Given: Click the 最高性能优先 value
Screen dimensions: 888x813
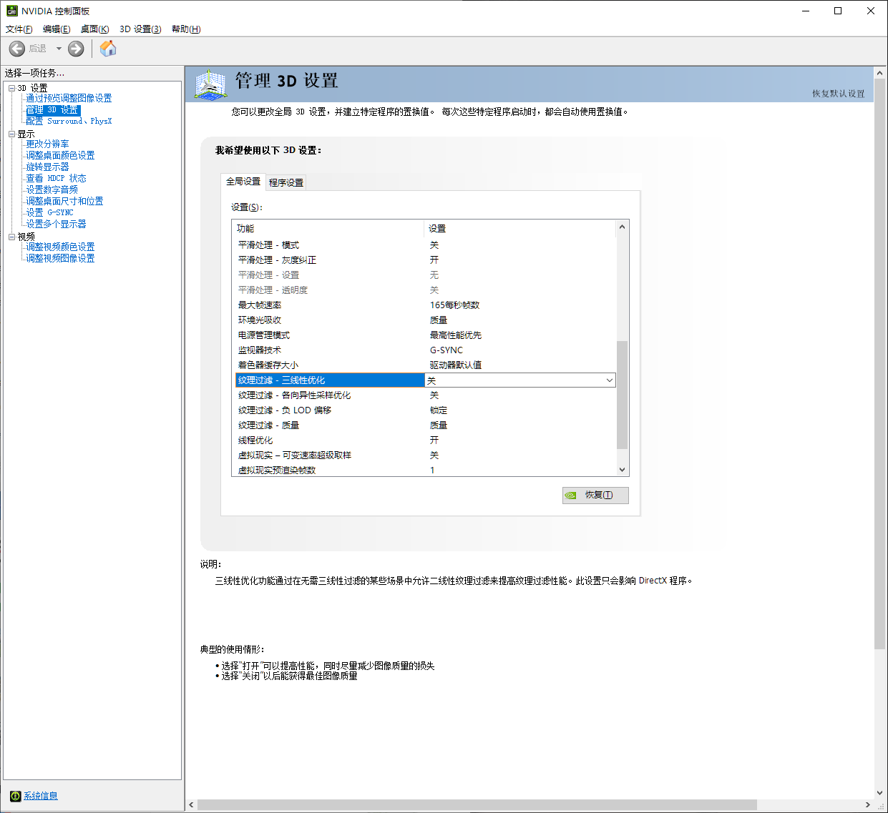Looking at the screenshot, I should click(x=455, y=335).
